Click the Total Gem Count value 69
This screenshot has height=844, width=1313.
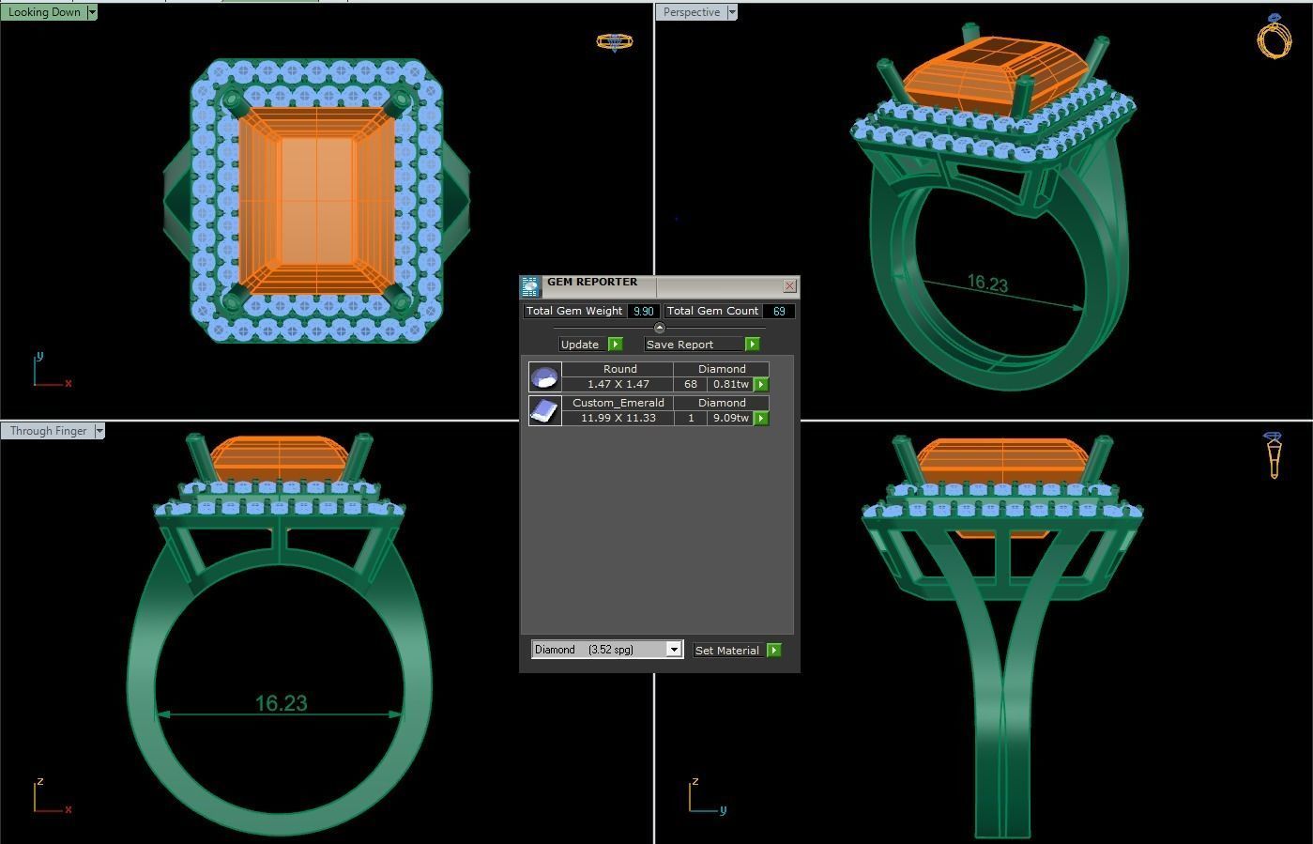tap(779, 311)
